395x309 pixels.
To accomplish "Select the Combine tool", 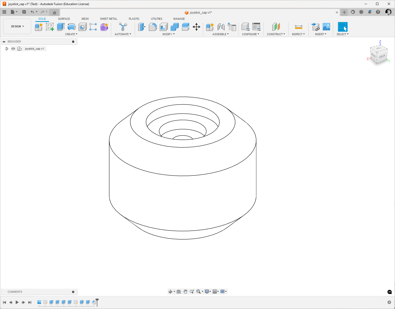I will (x=175, y=27).
